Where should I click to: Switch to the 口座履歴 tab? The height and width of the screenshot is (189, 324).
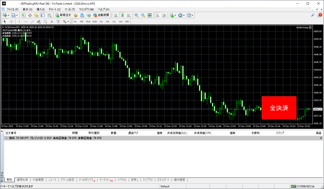click(39, 180)
